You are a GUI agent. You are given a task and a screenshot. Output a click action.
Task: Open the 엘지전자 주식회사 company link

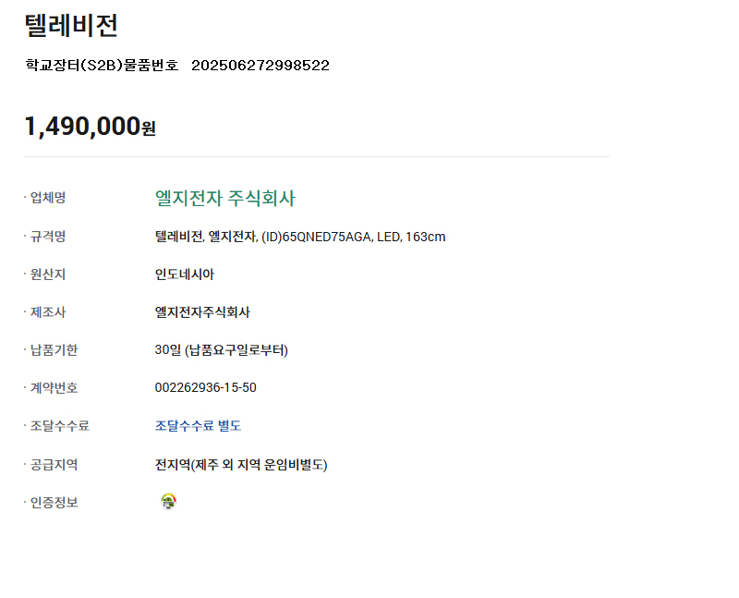(224, 198)
